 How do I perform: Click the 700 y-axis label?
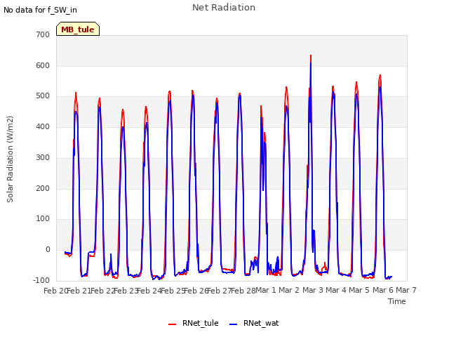(43, 34)
